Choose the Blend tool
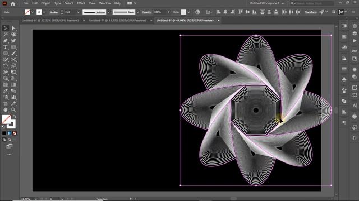The width and height of the screenshot is (359, 201). click(x=13, y=91)
